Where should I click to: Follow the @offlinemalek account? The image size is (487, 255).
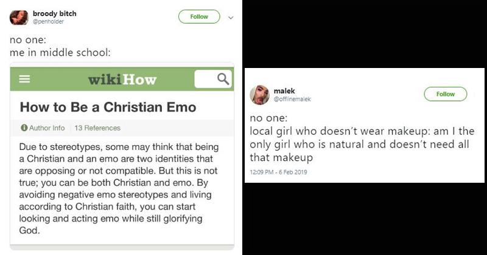click(446, 94)
